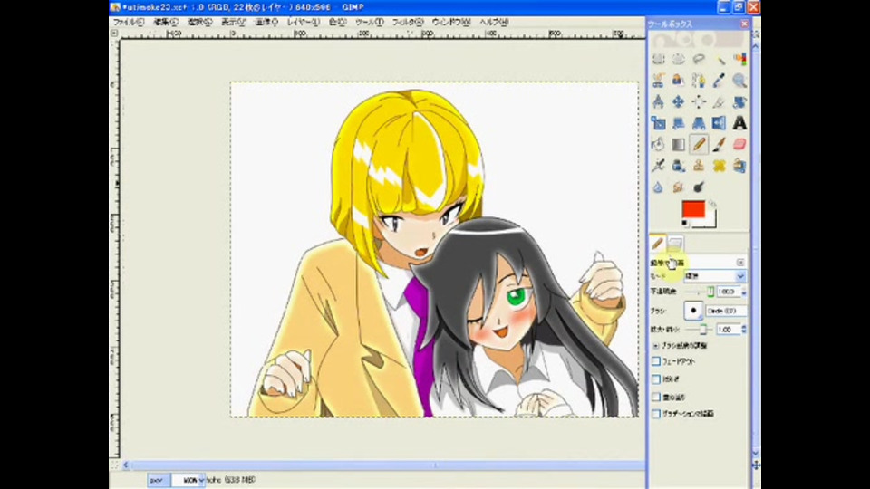Screen dimensions: 870x489
Task: Select the Airbrush tool
Action: [x=658, y=165]
